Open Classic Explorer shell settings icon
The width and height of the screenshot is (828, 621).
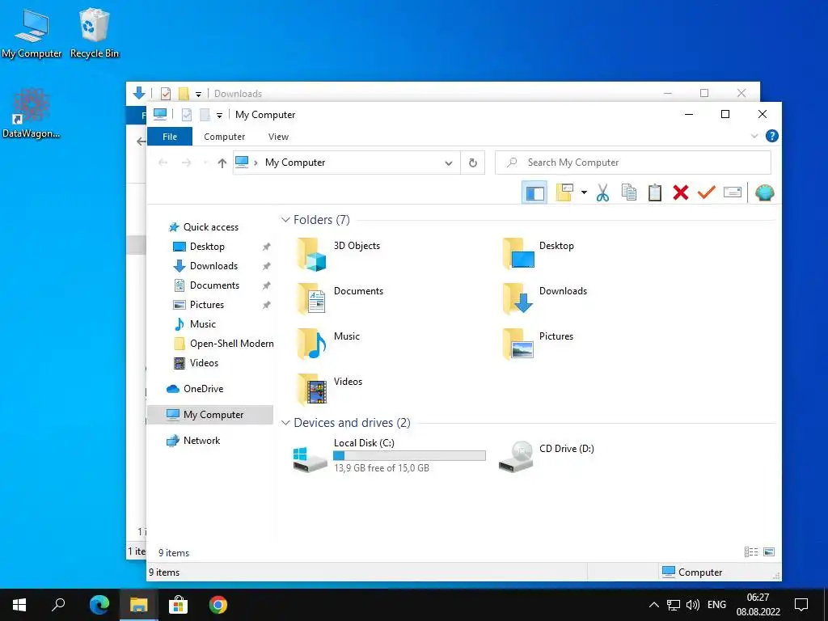[x=765, y=192]
